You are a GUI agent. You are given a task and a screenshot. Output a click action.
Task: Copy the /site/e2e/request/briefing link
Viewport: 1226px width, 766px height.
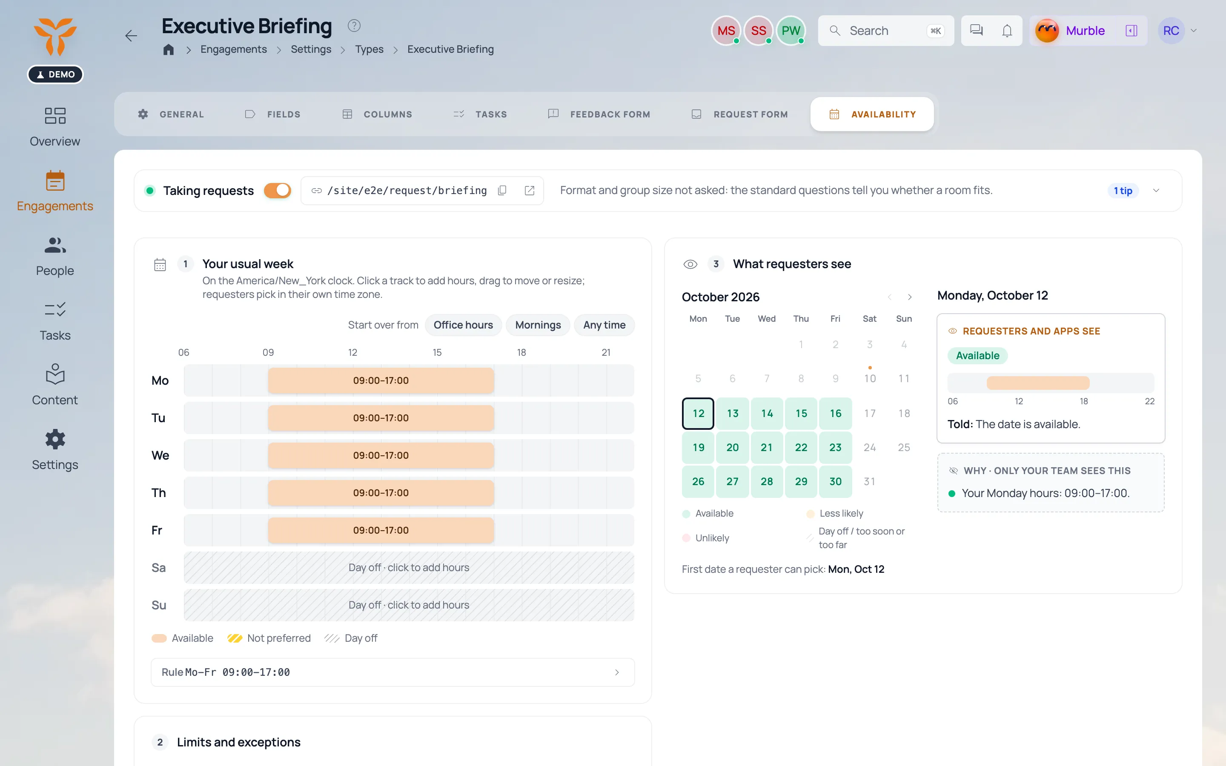pyautogui.click(x=502, y=191)
